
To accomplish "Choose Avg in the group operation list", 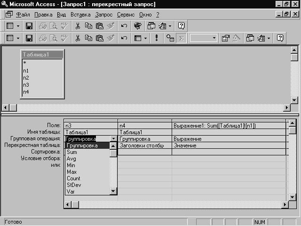I will (87, 159).
